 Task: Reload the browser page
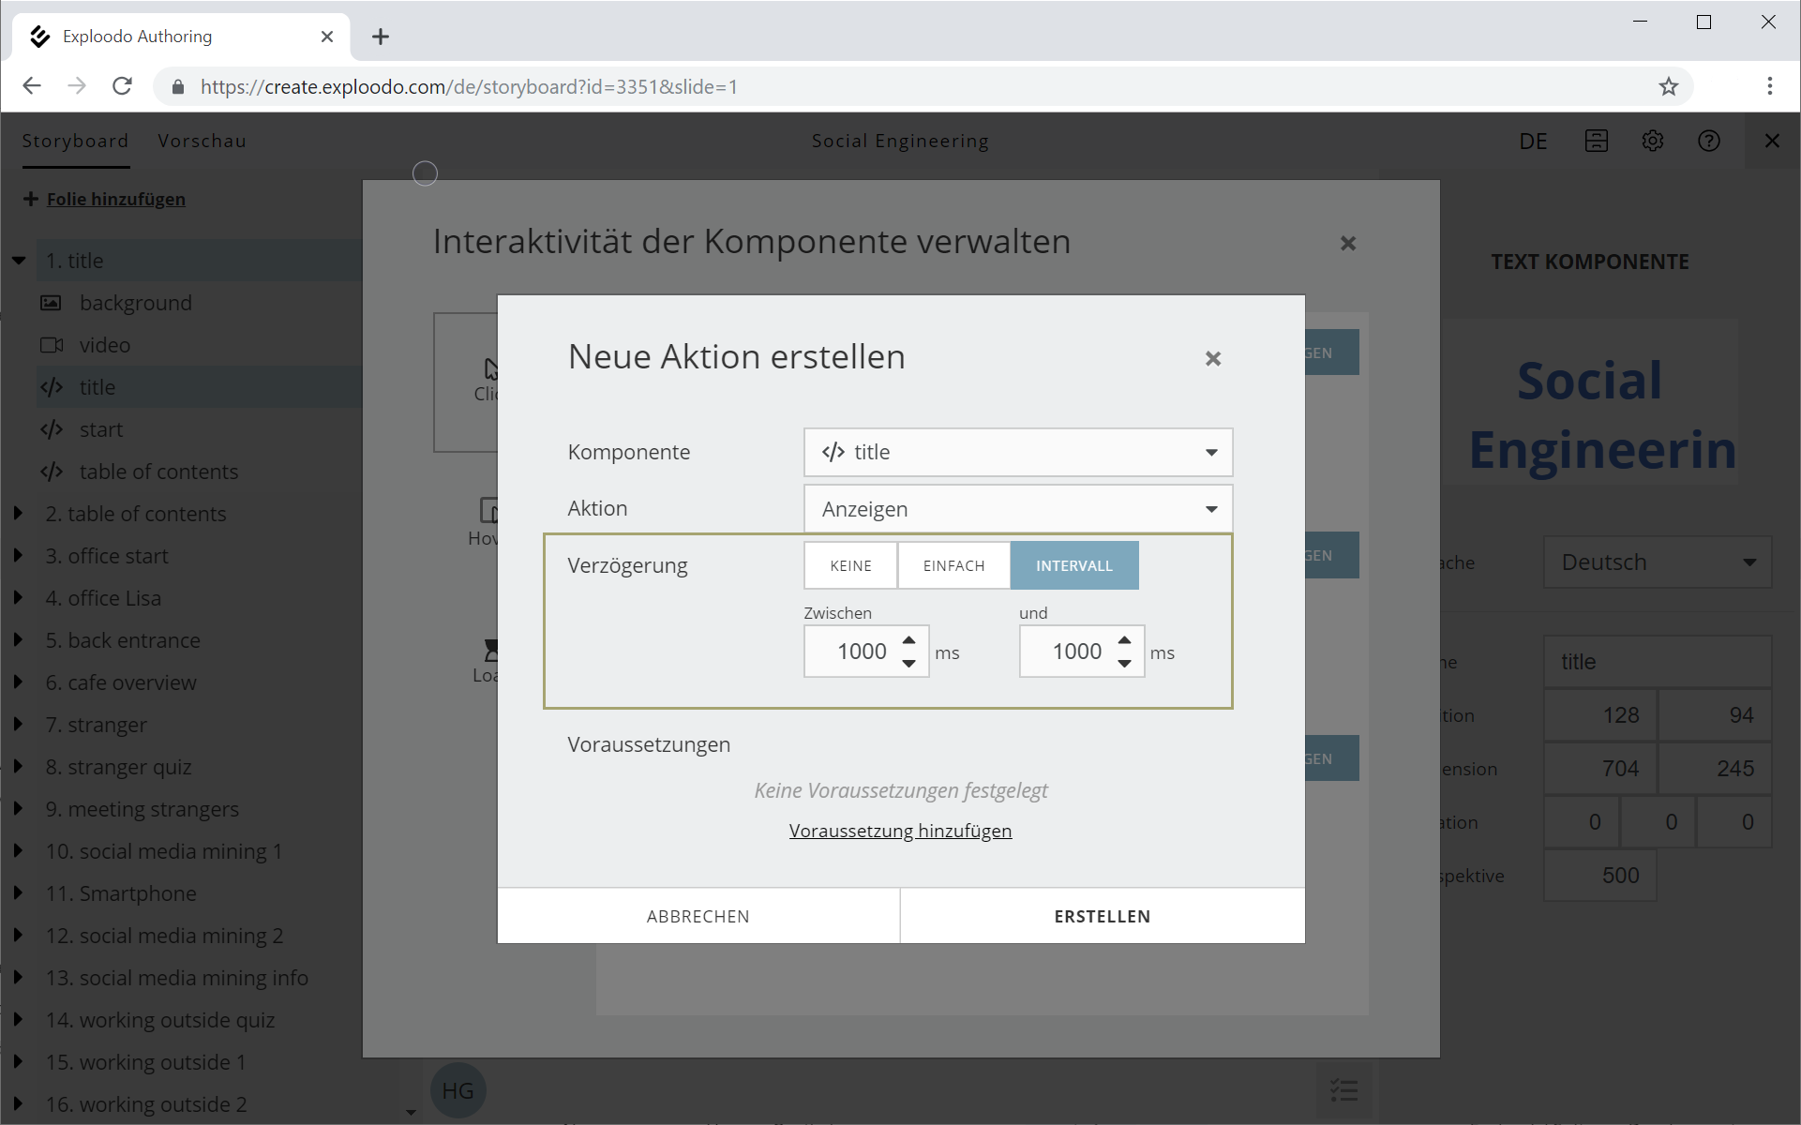[x=122, y=86]
